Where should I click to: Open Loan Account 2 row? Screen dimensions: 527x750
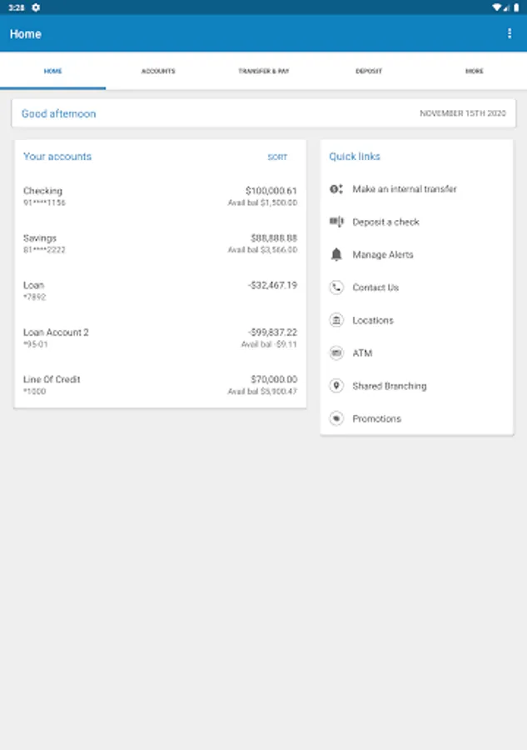(160, 337)
